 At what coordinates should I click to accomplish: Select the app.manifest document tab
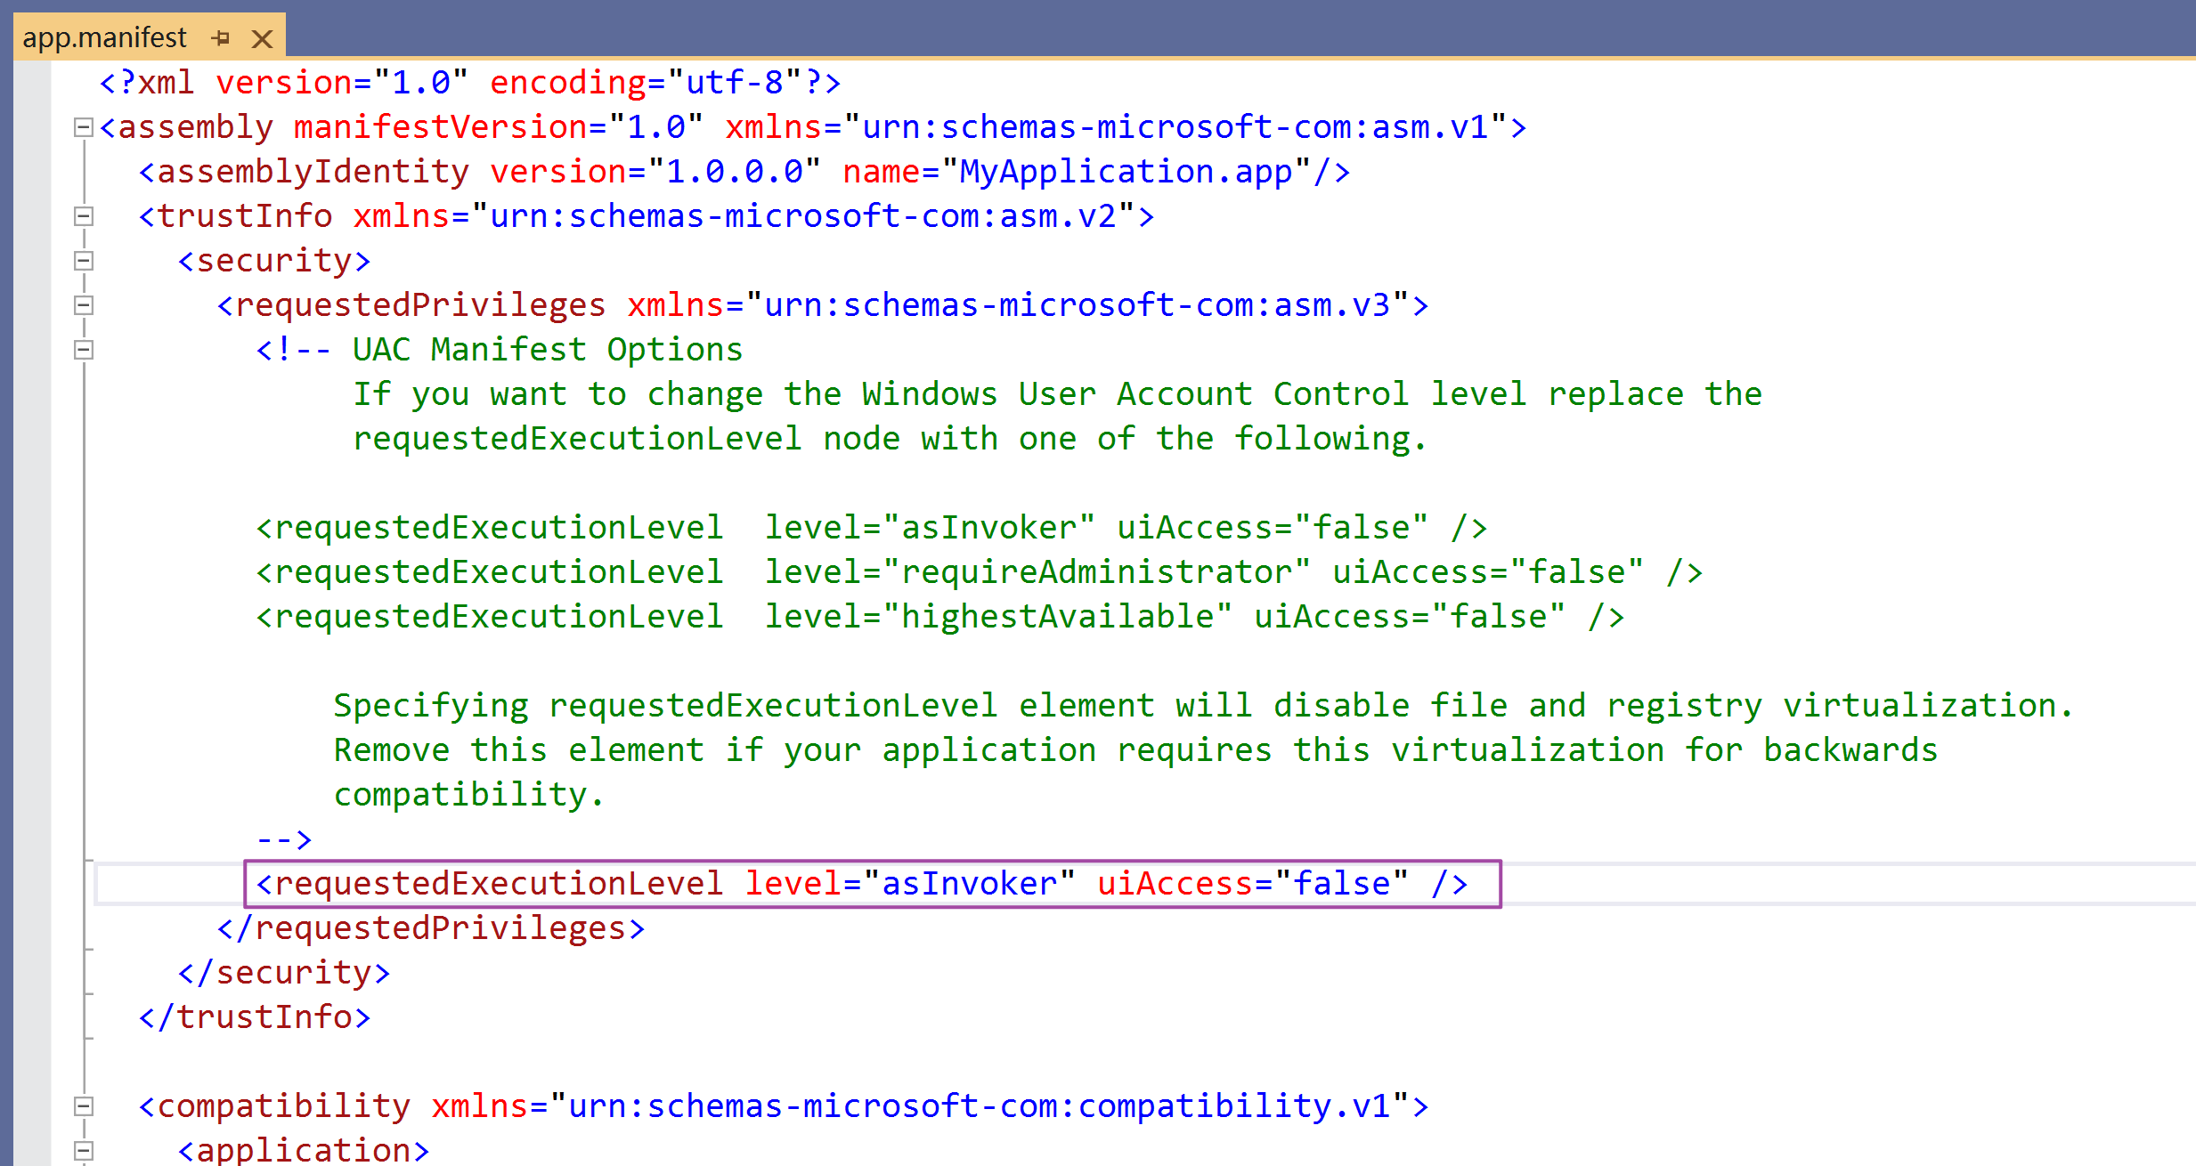point(105,38)
